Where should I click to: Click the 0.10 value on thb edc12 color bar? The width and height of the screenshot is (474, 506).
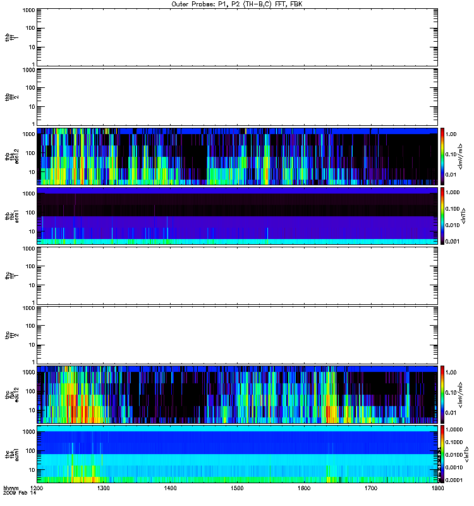pyautogui.click(x=451, y=154)
